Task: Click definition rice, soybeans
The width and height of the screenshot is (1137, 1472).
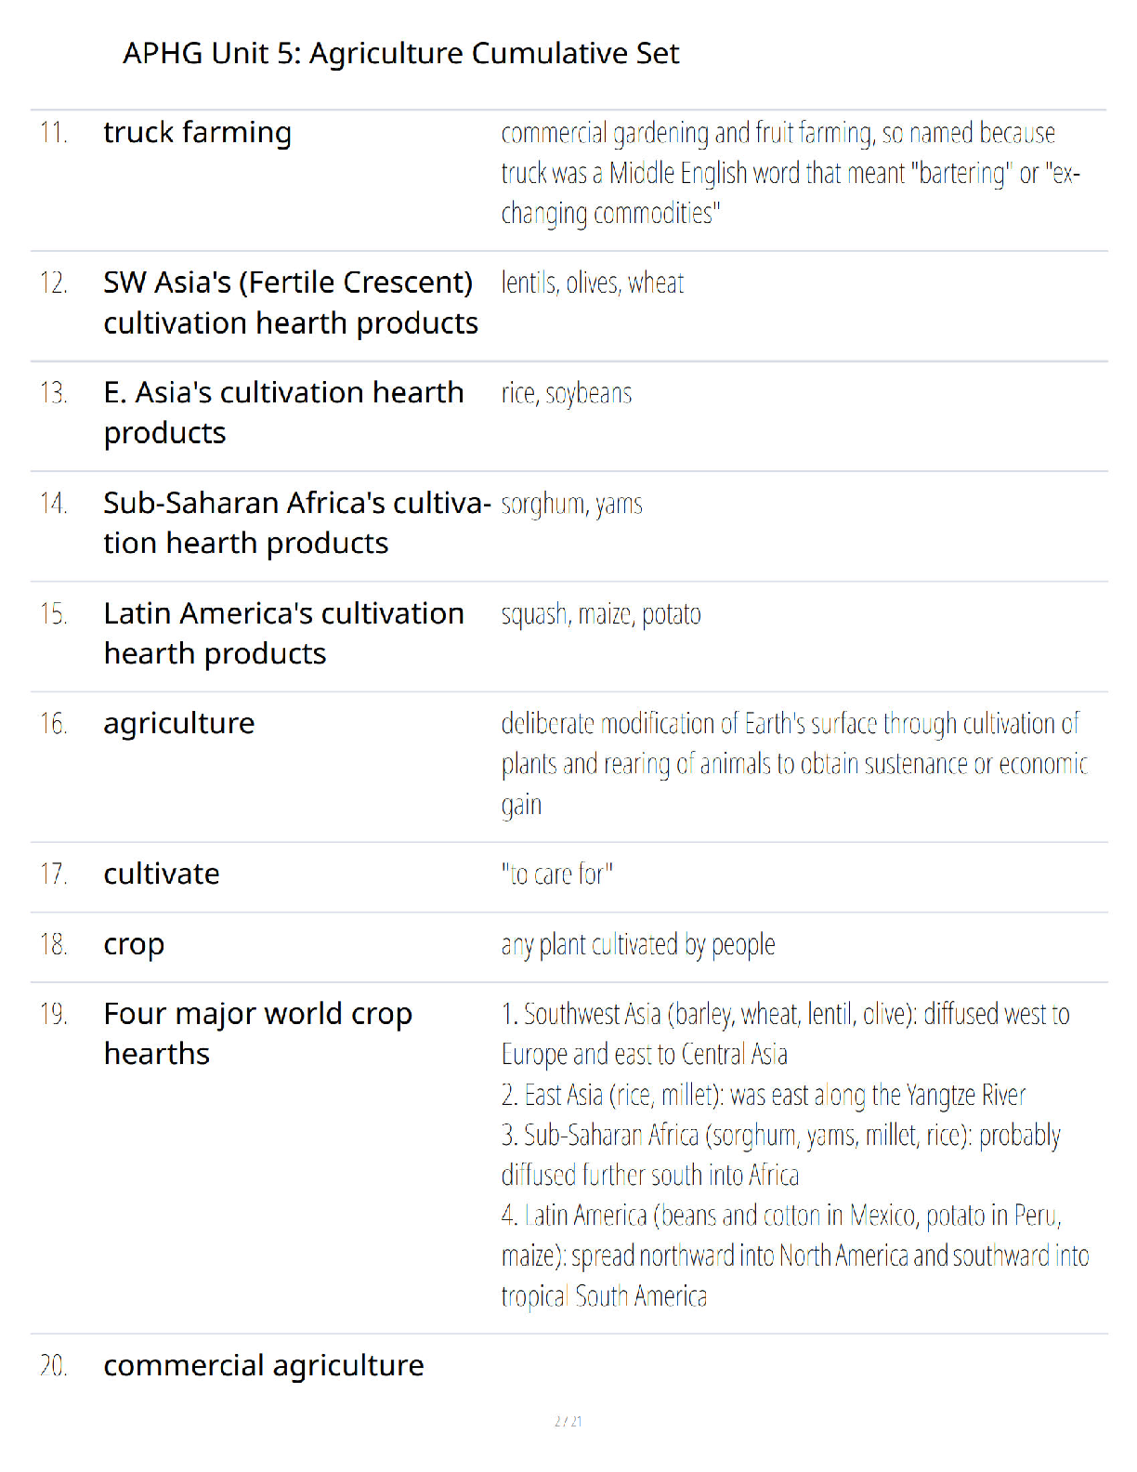Action: click(567, 393)
